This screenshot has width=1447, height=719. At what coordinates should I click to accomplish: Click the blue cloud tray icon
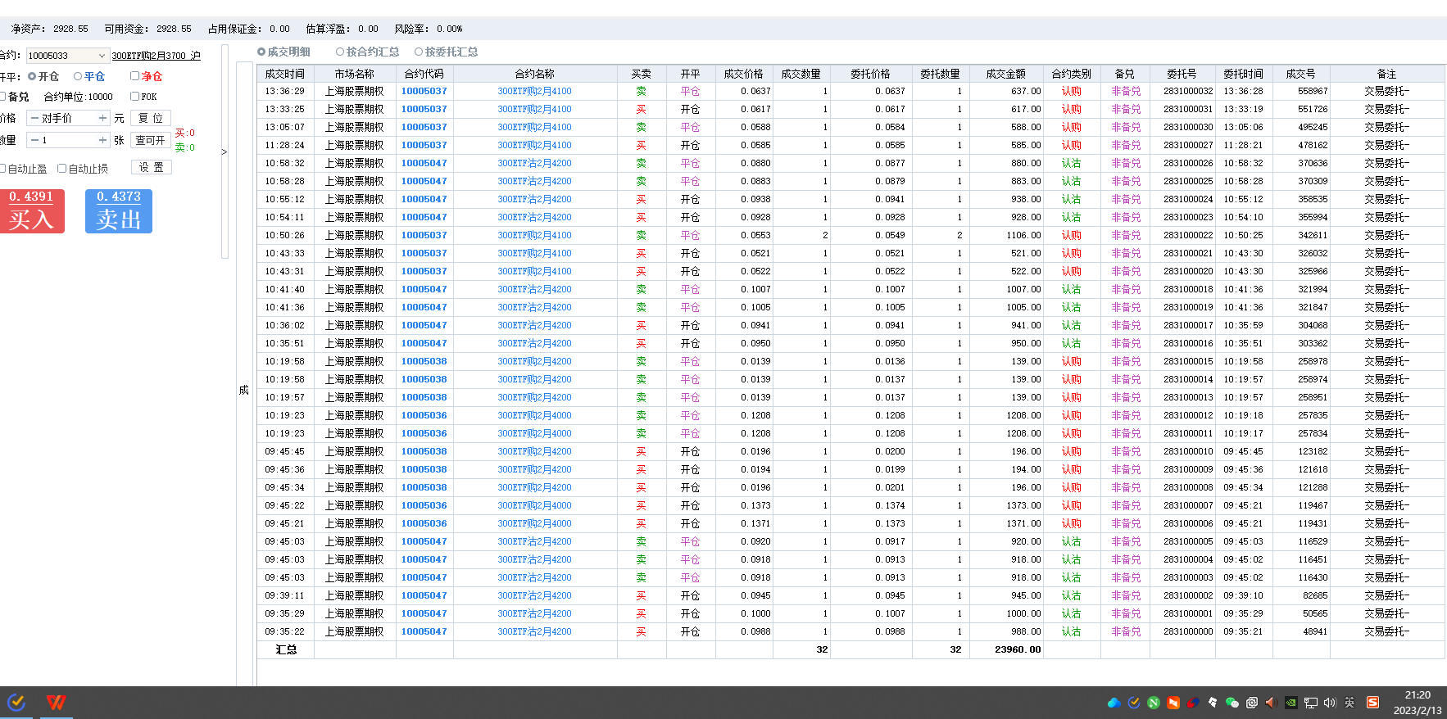(1114, 703)
